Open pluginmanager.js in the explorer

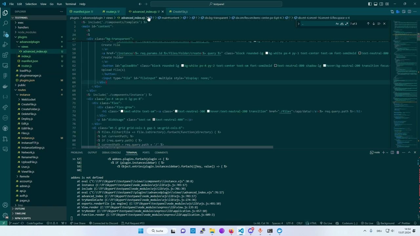[30, 75]
